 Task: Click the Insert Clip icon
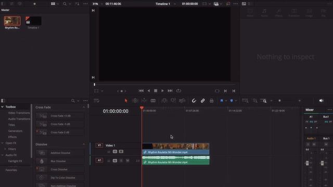click(164, 101)
